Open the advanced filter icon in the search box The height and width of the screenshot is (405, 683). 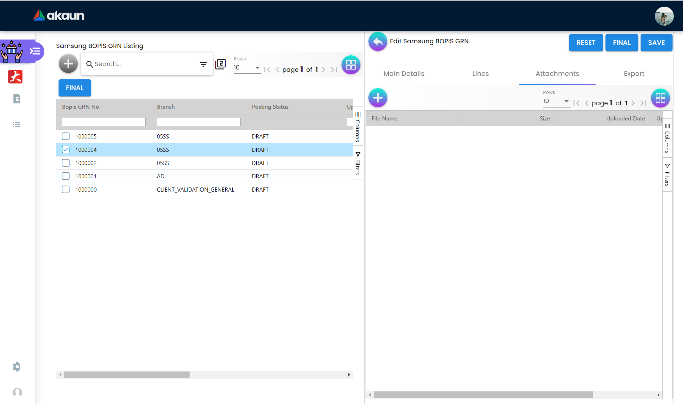(203, 64)
